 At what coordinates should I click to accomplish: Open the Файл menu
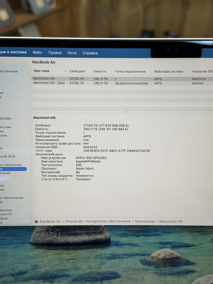point(37,52)
